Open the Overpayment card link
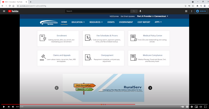This screenshot has height=109, width=209. (107, 55)
